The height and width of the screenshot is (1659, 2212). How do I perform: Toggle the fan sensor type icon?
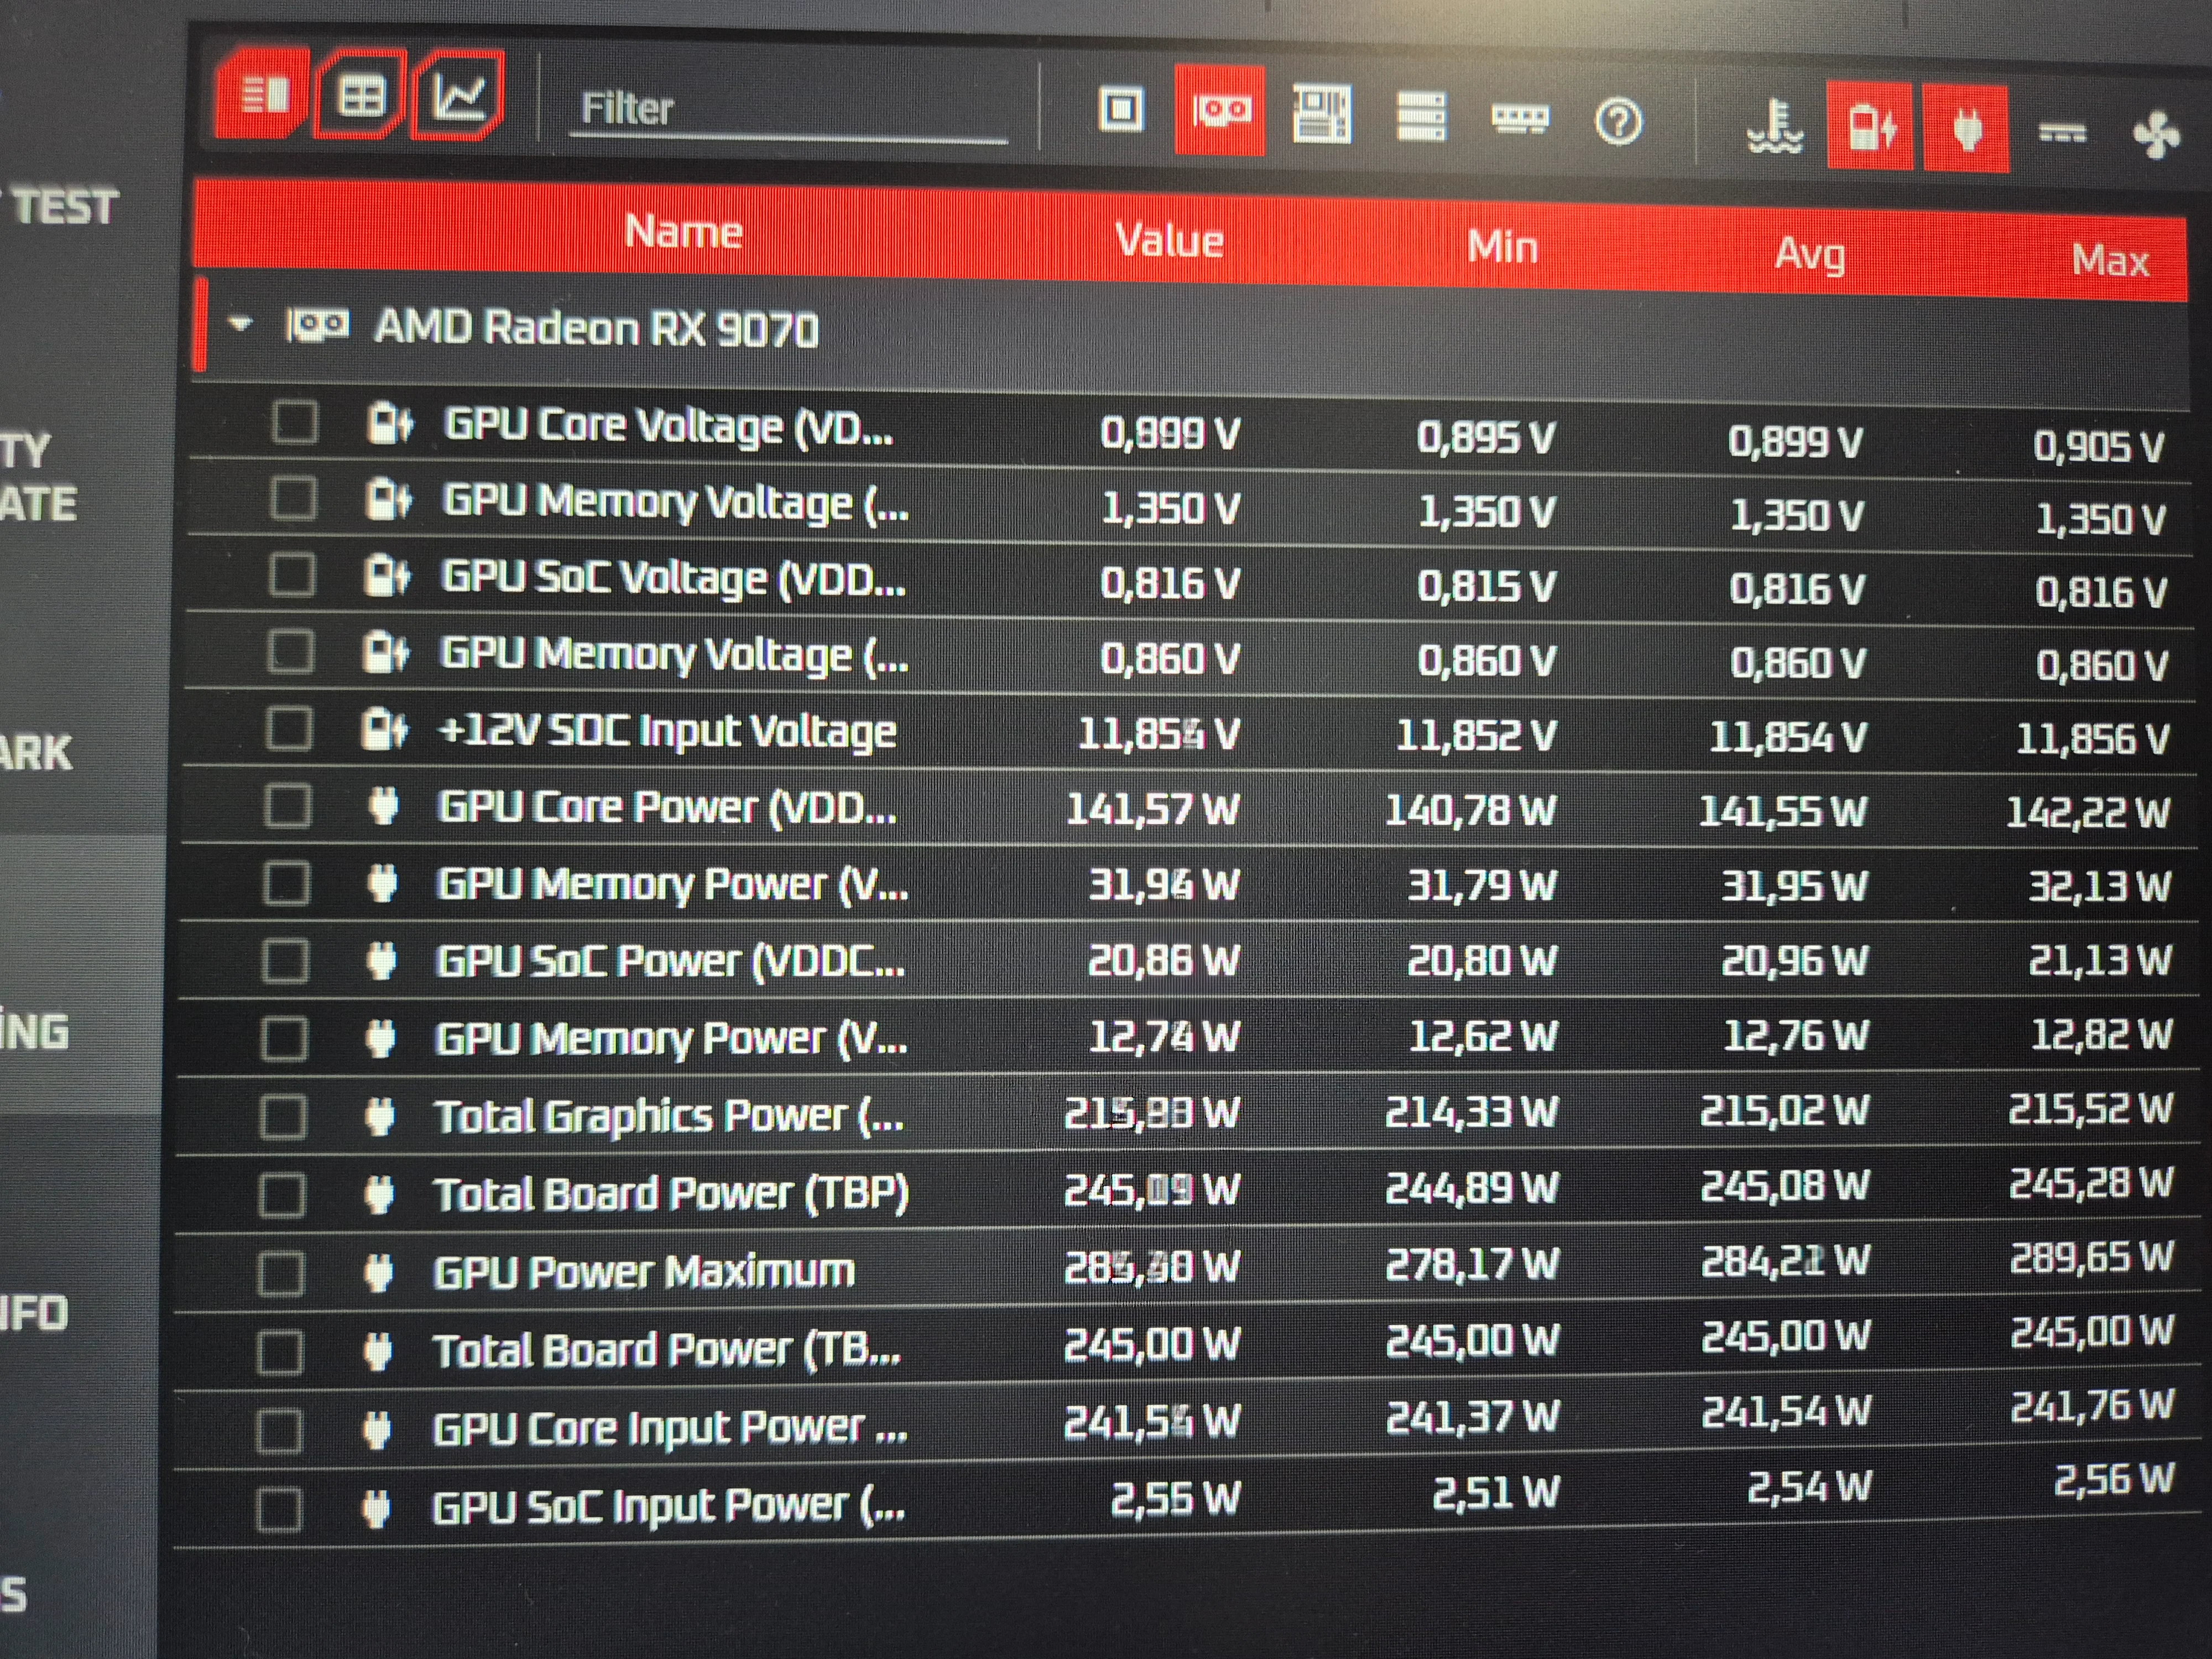point(2155,135)
